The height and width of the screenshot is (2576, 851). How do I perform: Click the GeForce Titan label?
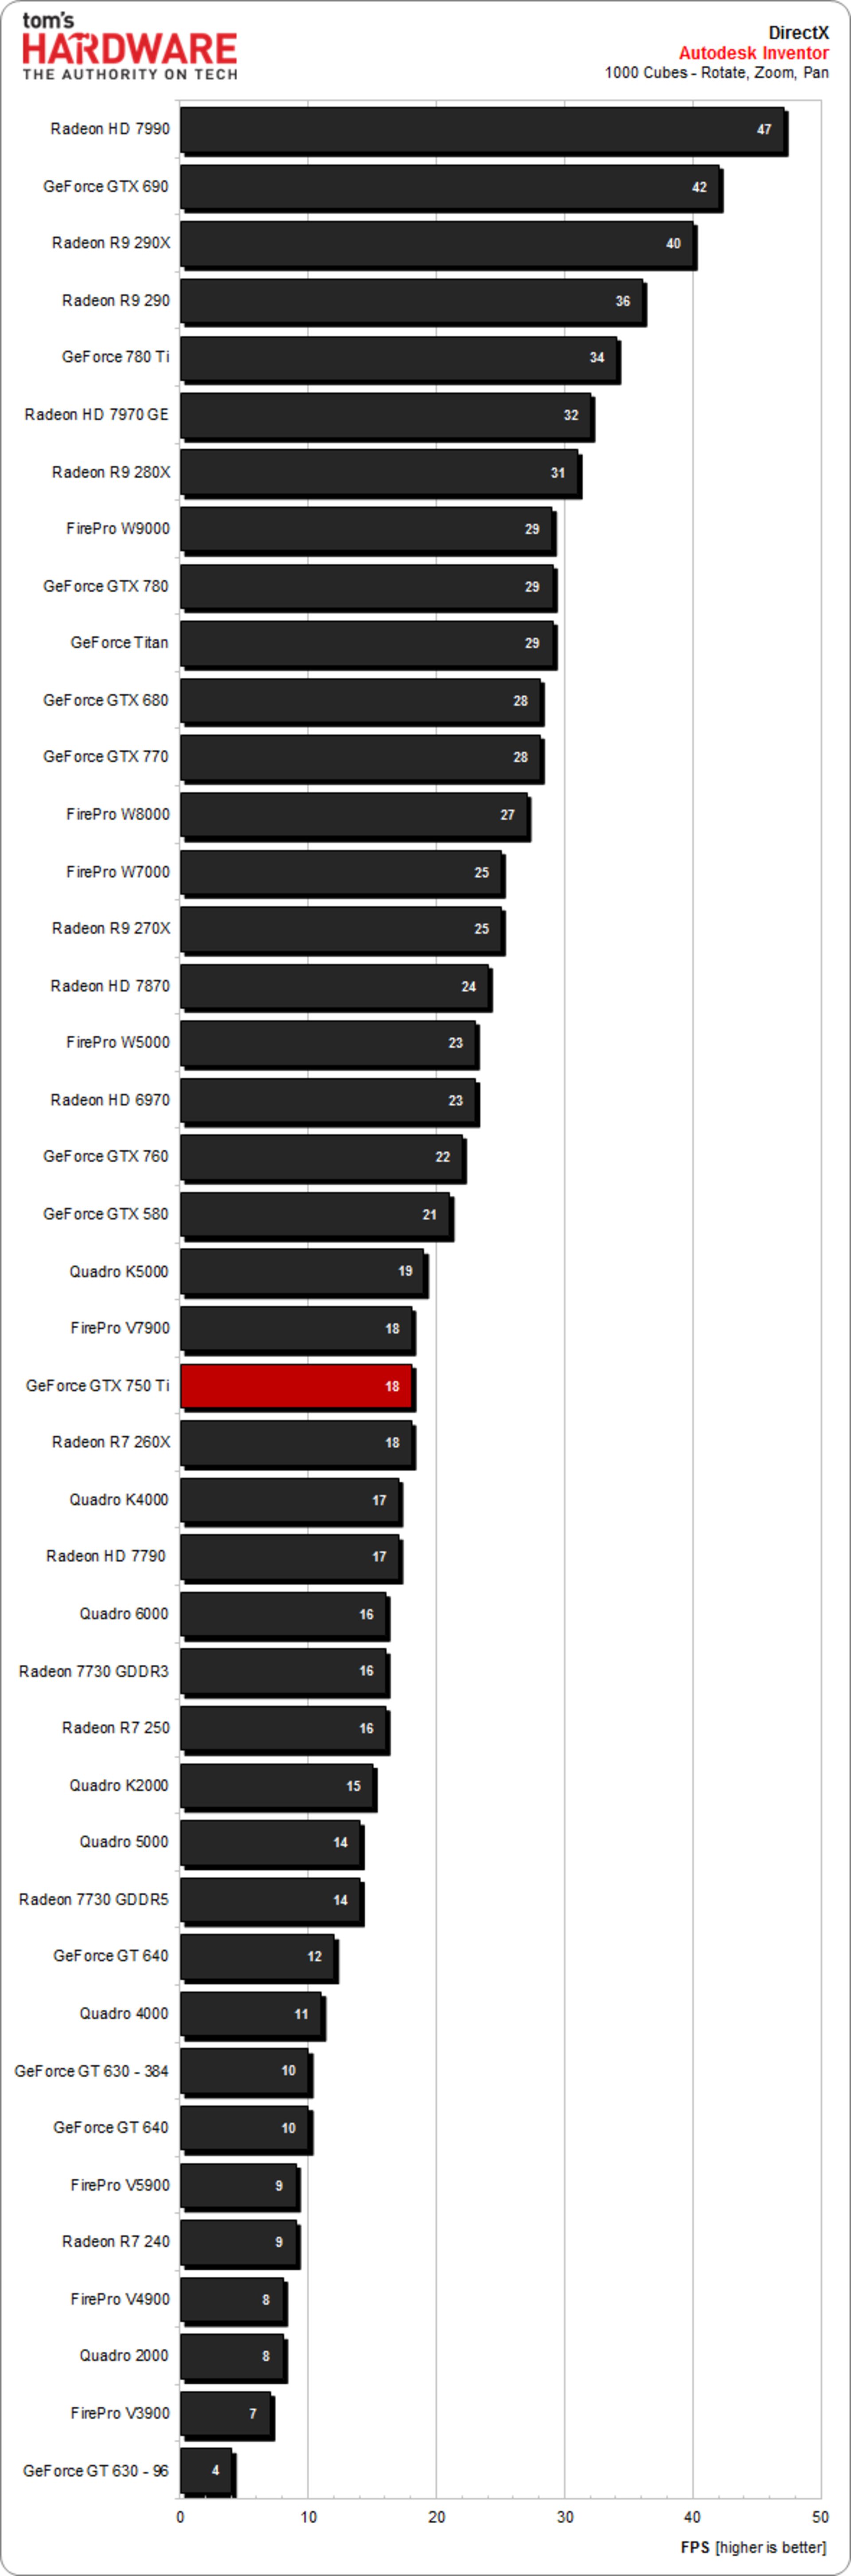click(119, 643)
